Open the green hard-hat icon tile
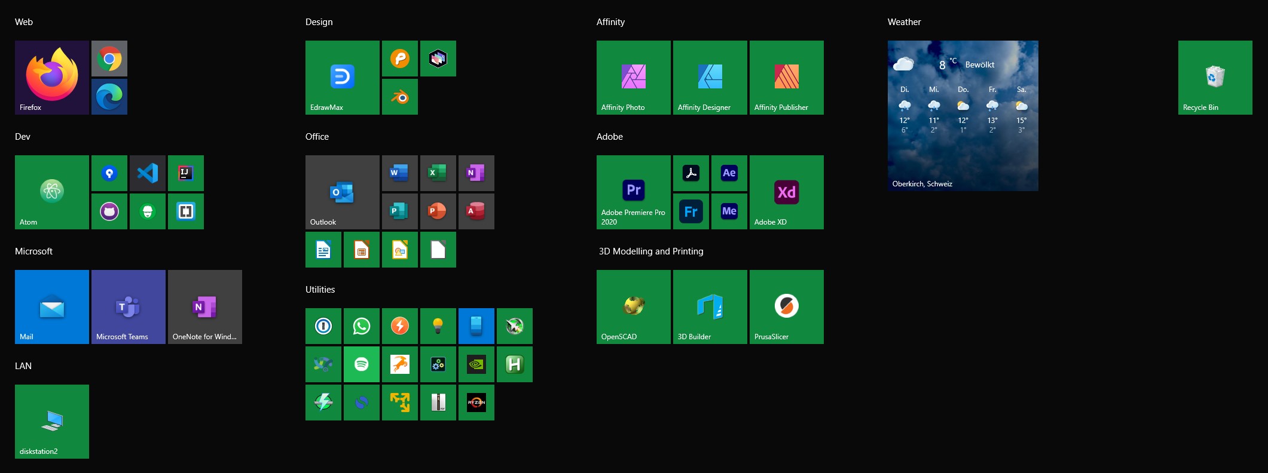 tap(148, 211)
